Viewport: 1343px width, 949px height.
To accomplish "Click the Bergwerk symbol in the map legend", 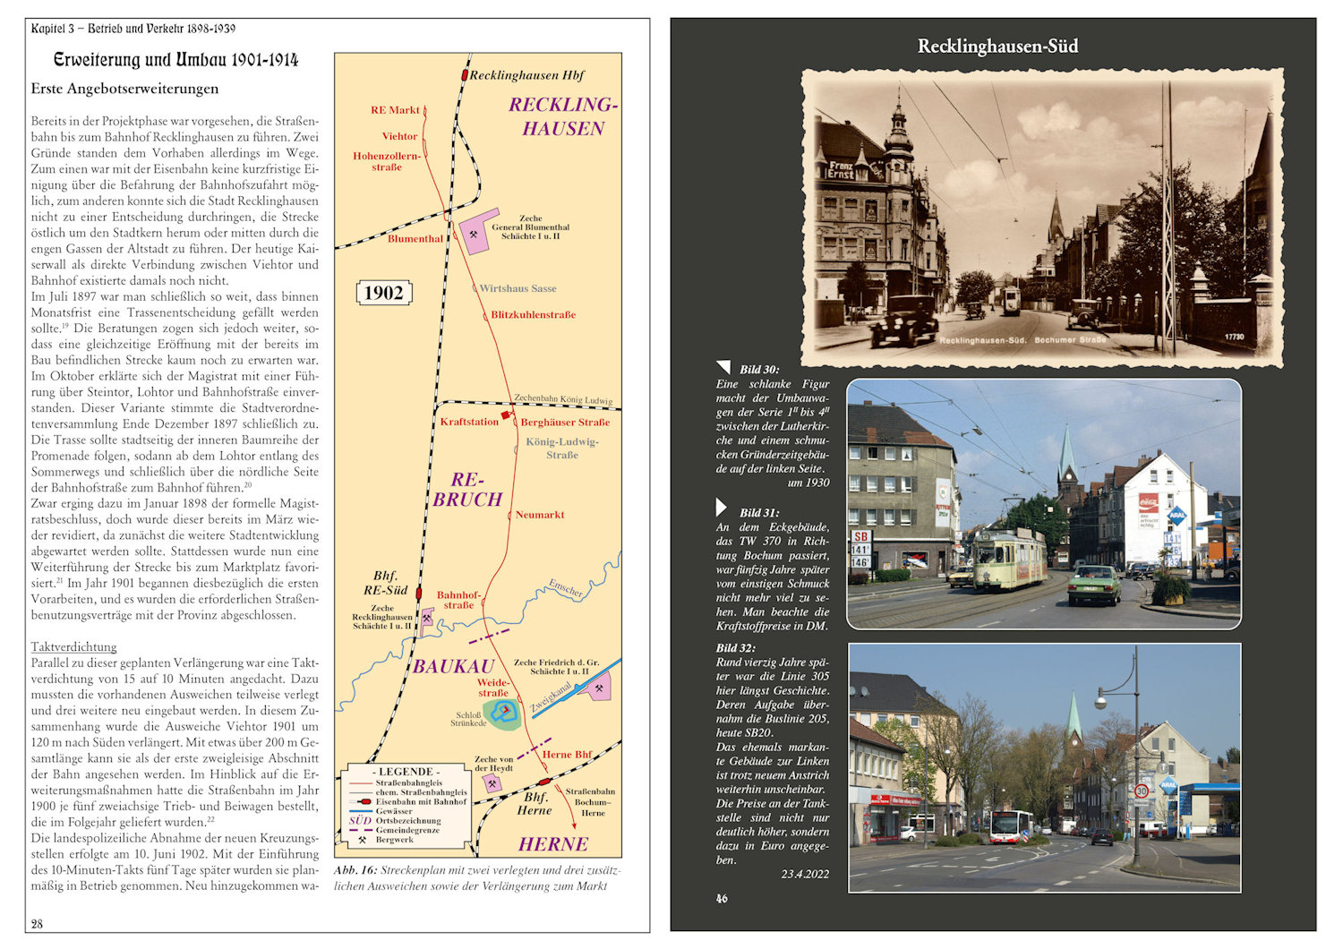I will coord(362,840).
